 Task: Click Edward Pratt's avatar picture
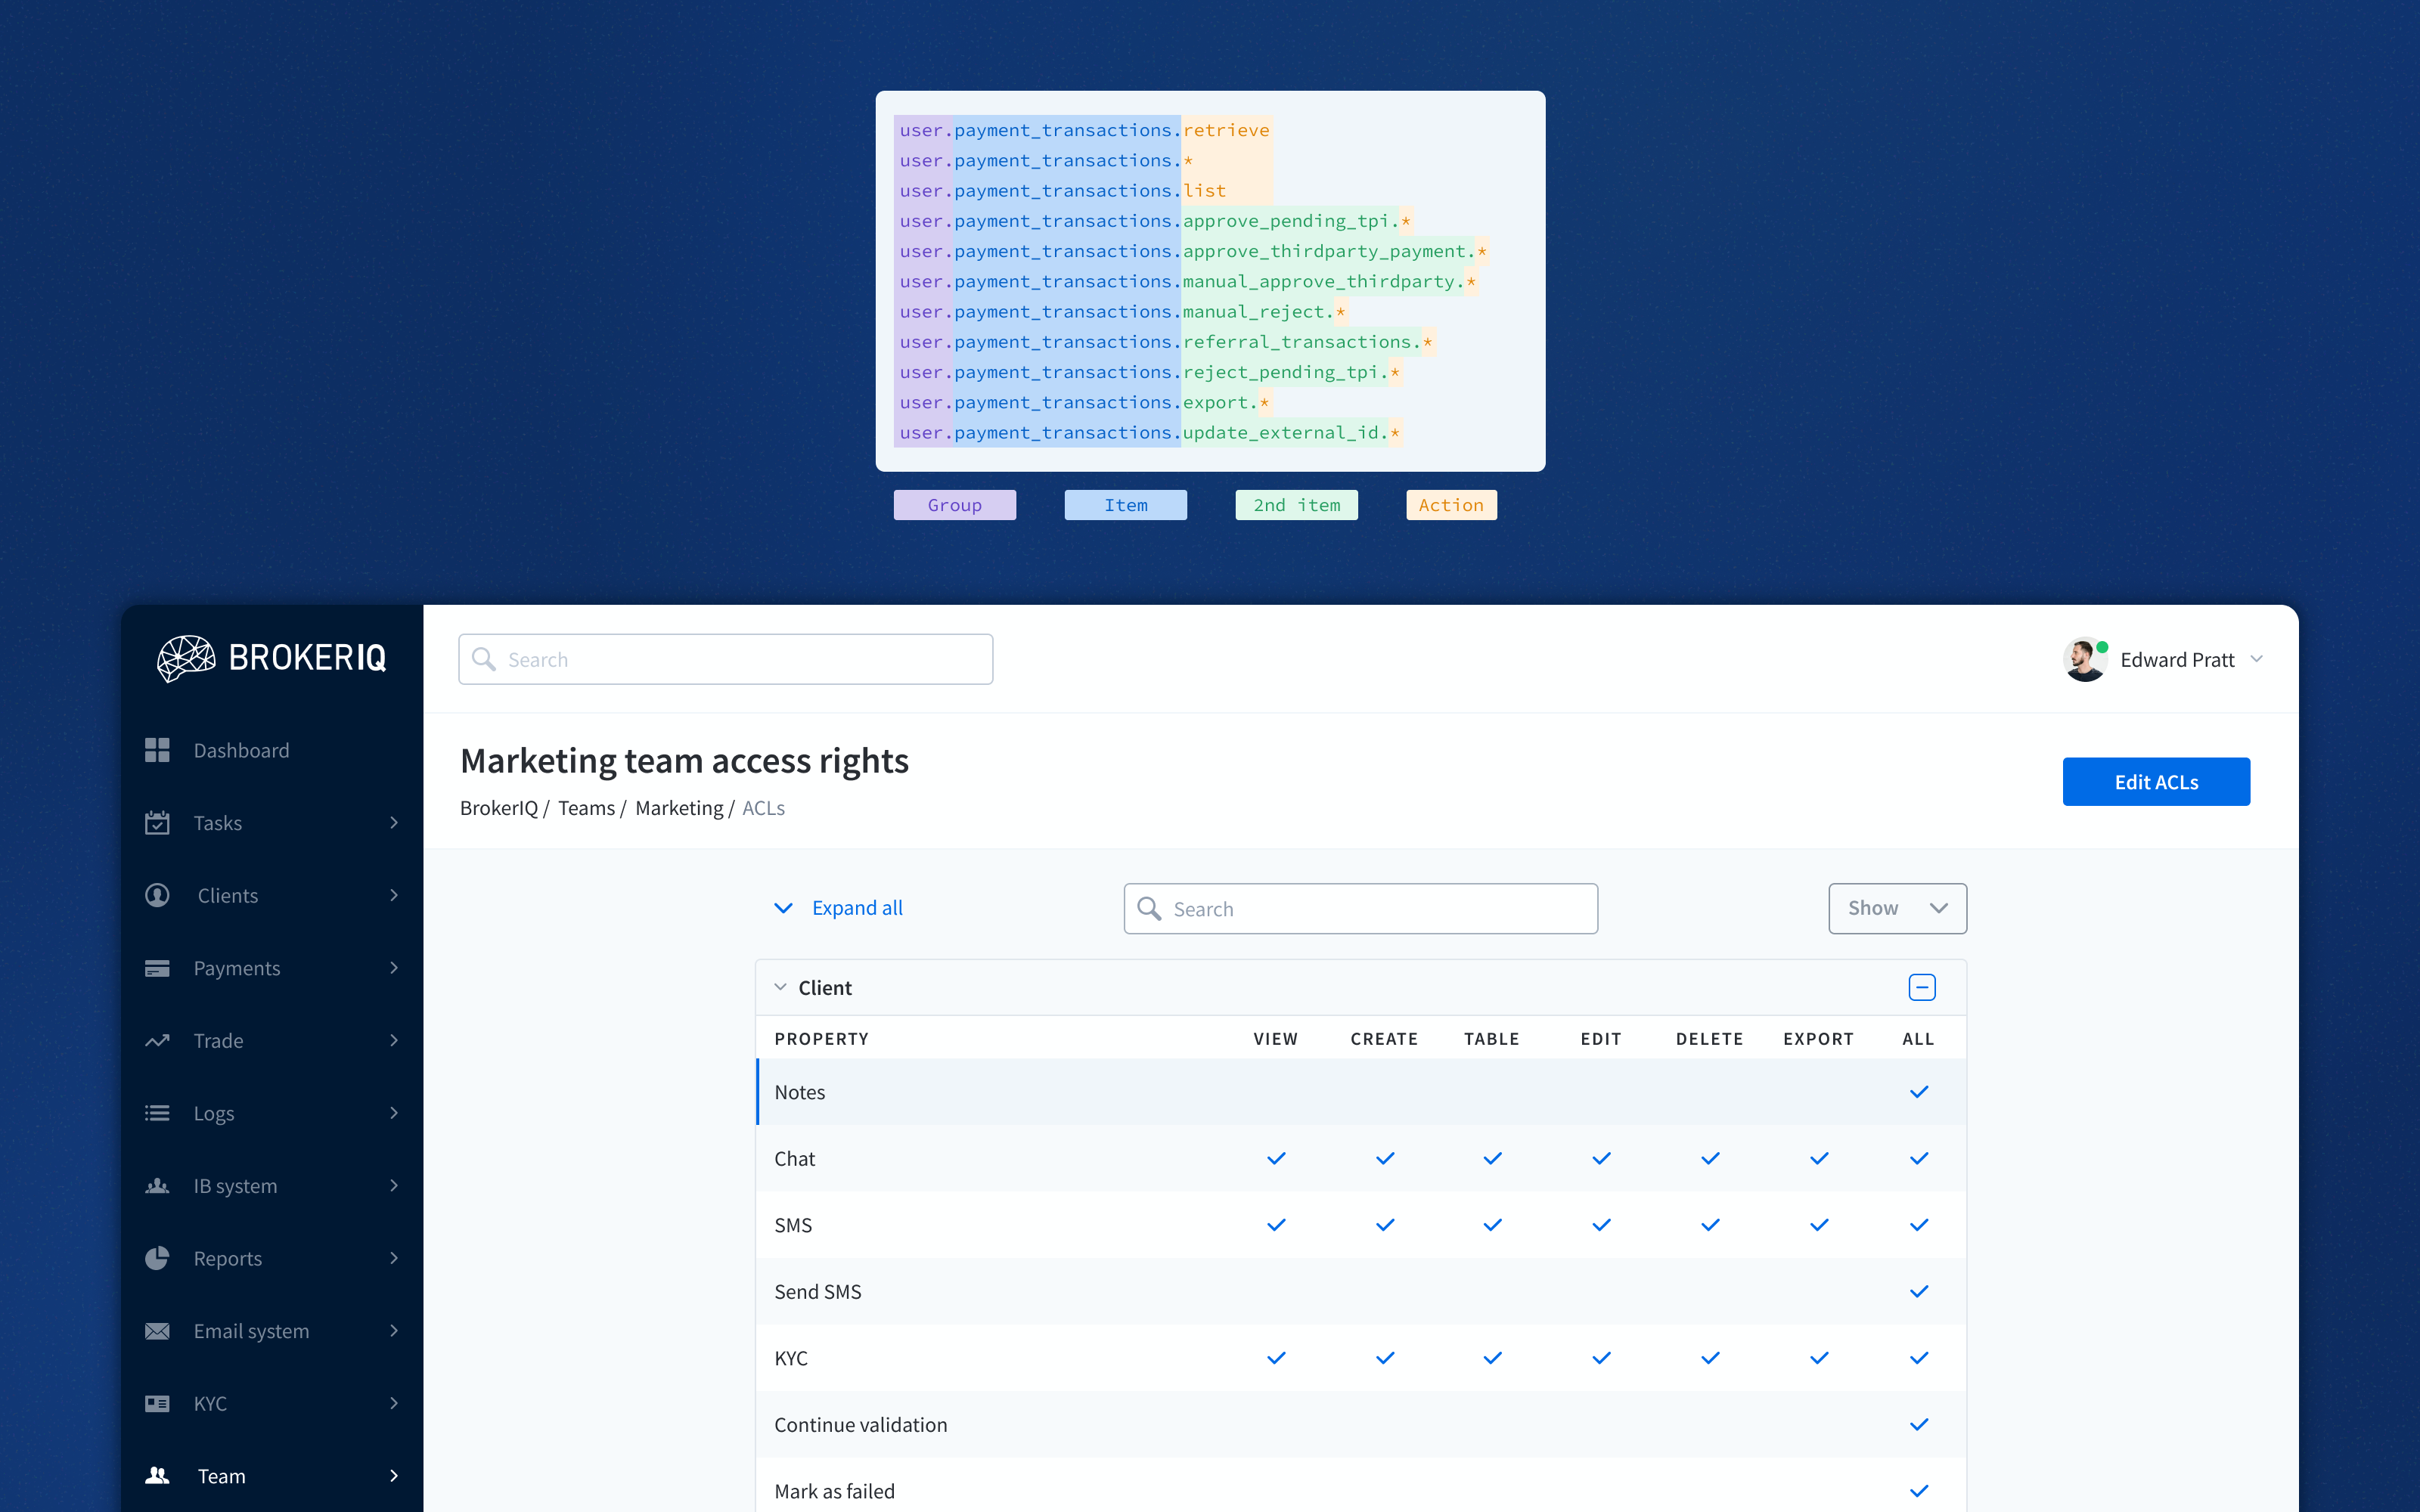[2084, 659]
